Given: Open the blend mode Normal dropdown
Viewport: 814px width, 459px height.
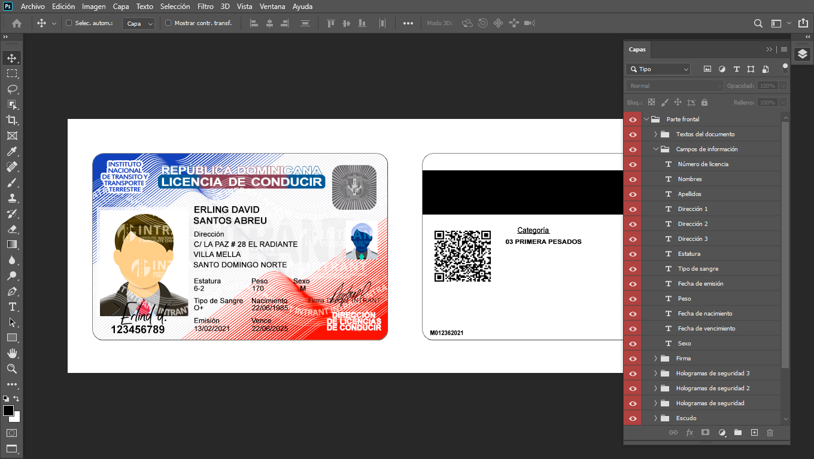Looking at the screenshot, I should pos(675,86).
